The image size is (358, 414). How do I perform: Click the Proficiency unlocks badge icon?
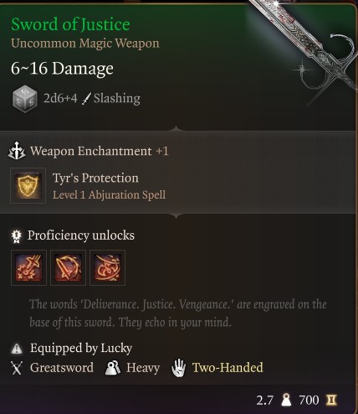pos(16,236)
